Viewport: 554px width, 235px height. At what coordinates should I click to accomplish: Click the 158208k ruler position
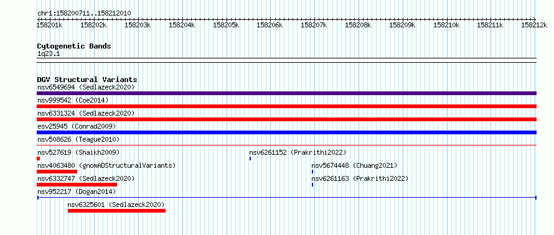coord(359,25)
